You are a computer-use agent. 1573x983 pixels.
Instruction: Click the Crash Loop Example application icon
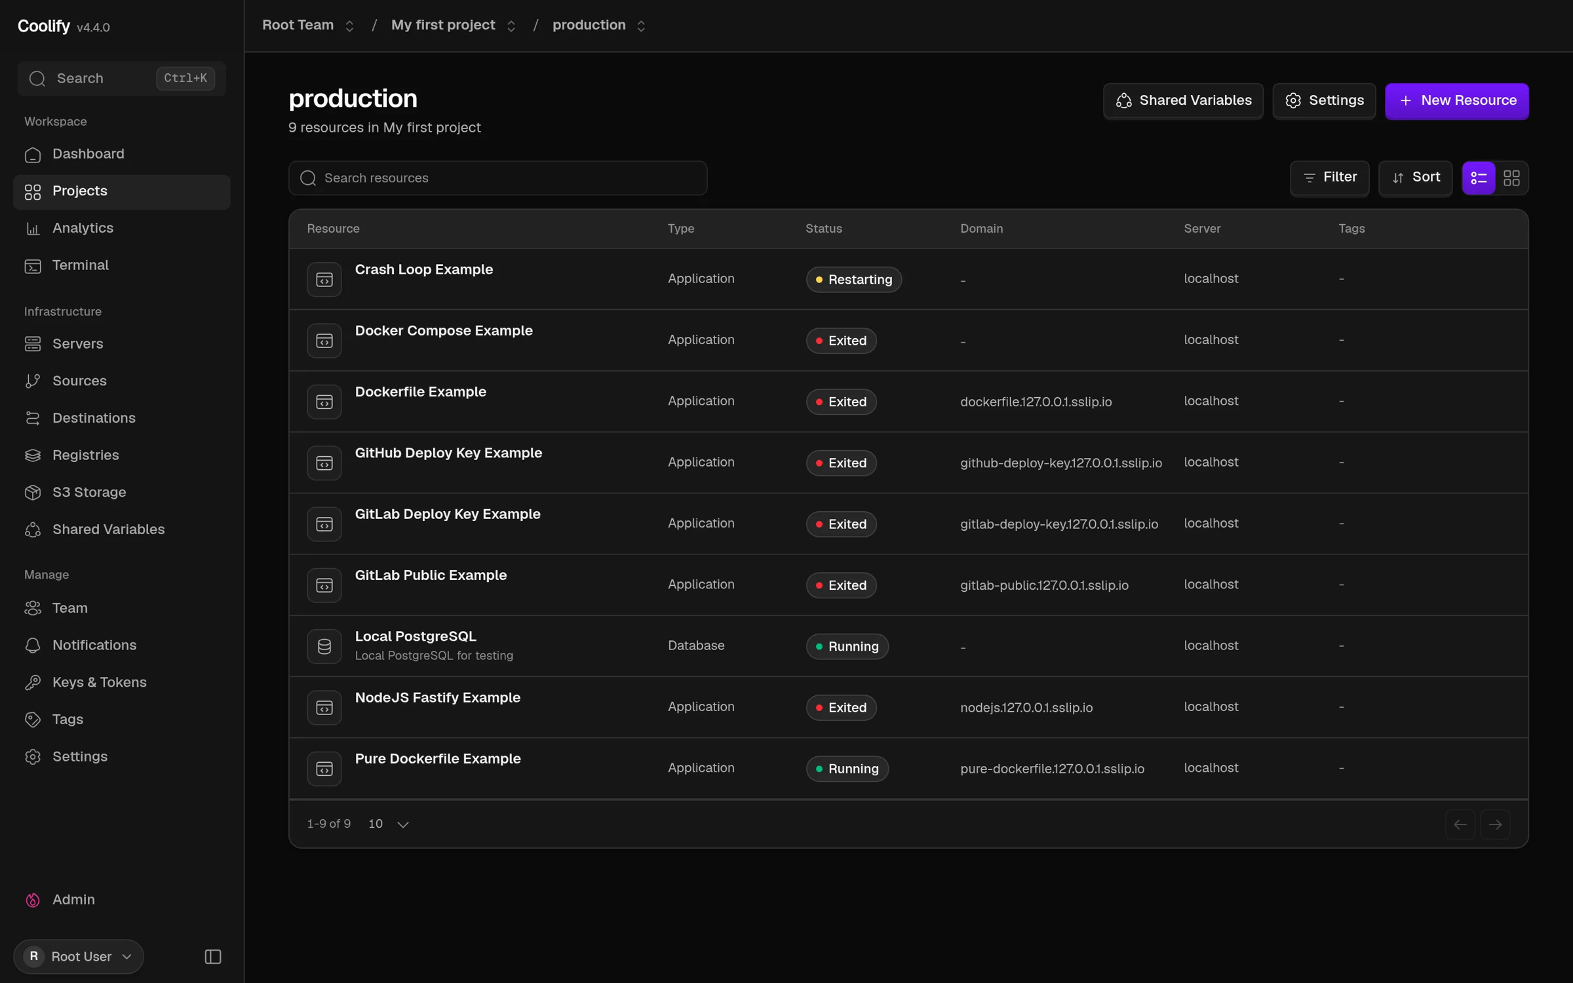324,280
